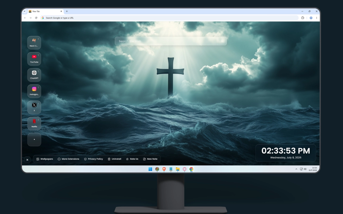Add a new shortcut with plus tile
This screenshot has width=343, height=214.
(34, 140)
